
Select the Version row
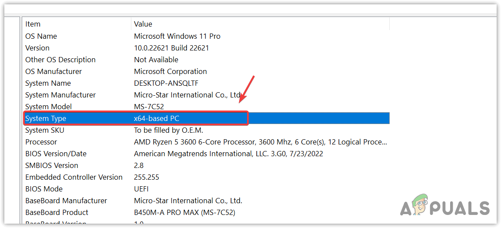coord(37,48)
